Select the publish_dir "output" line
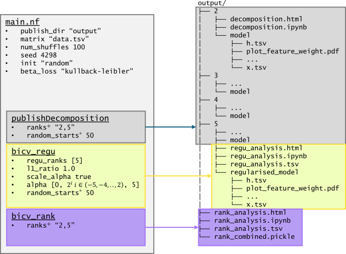This screenshot has width=346, height=254. pyautogui.click(x=61, y=31)
